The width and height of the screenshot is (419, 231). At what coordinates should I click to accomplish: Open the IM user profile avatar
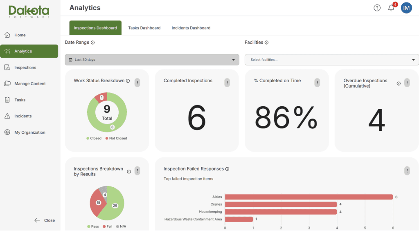406,8
